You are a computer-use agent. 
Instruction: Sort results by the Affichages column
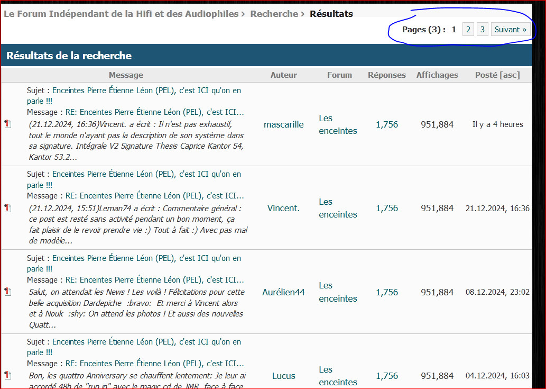(437, 75)
